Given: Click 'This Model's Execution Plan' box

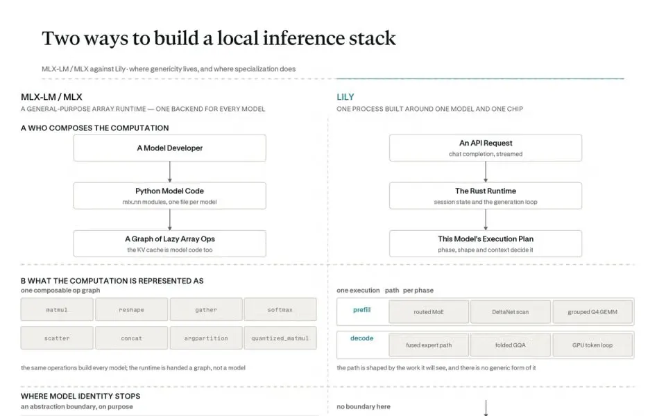Looking at the screenshot, I should pos(486,243).
